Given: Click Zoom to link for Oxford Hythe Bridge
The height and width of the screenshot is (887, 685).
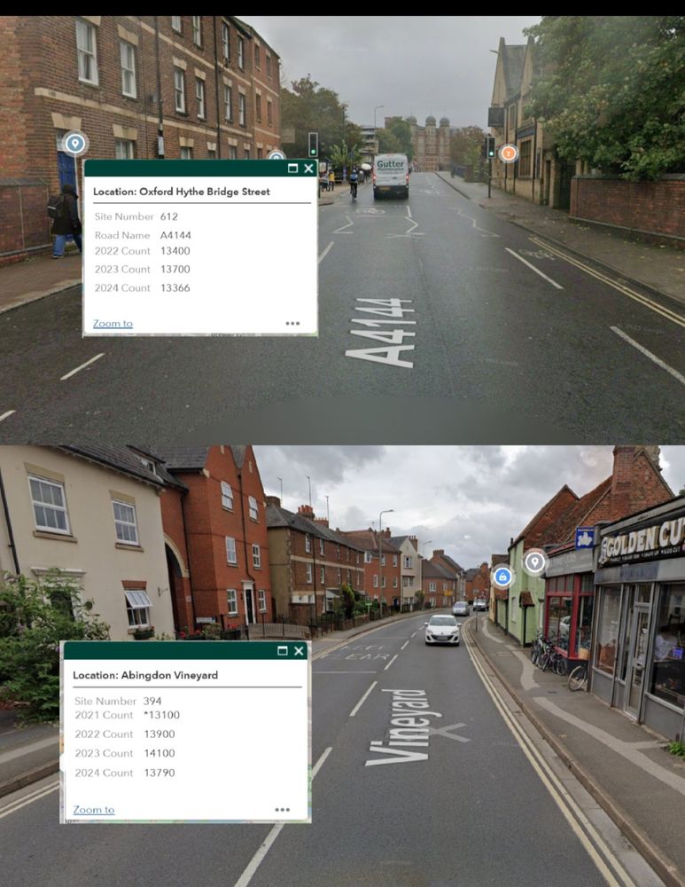Looking at the screenshot, I should point(113,324).
